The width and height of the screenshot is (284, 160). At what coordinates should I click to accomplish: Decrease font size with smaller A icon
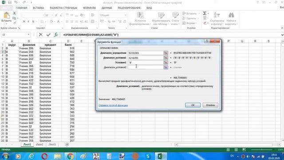point(61,15)
